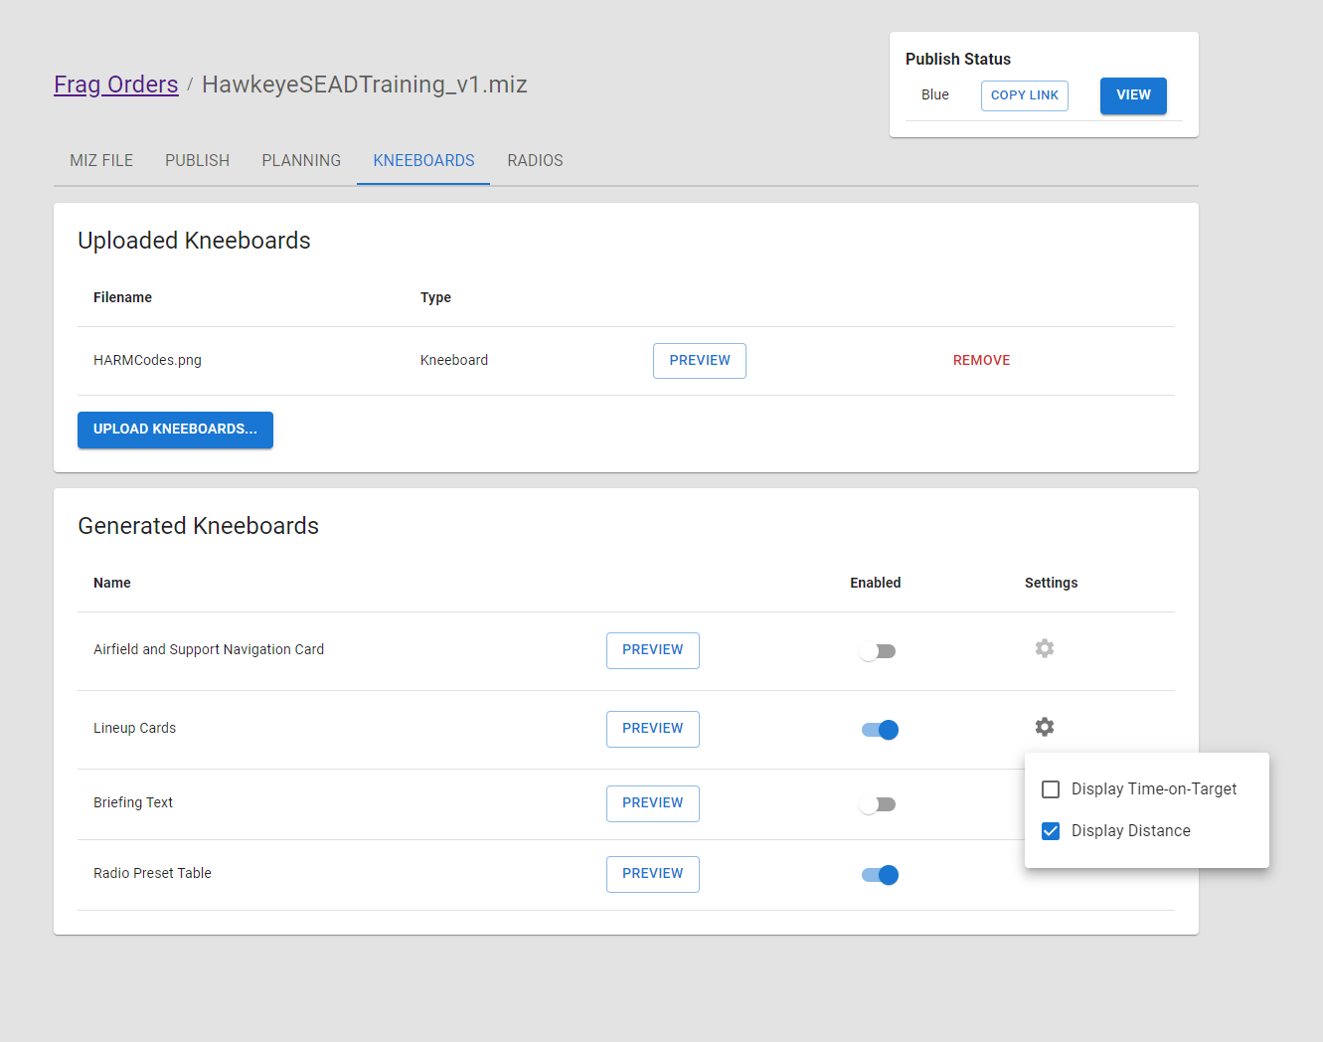Click the Lineup Cards row name

click(134, 728)
